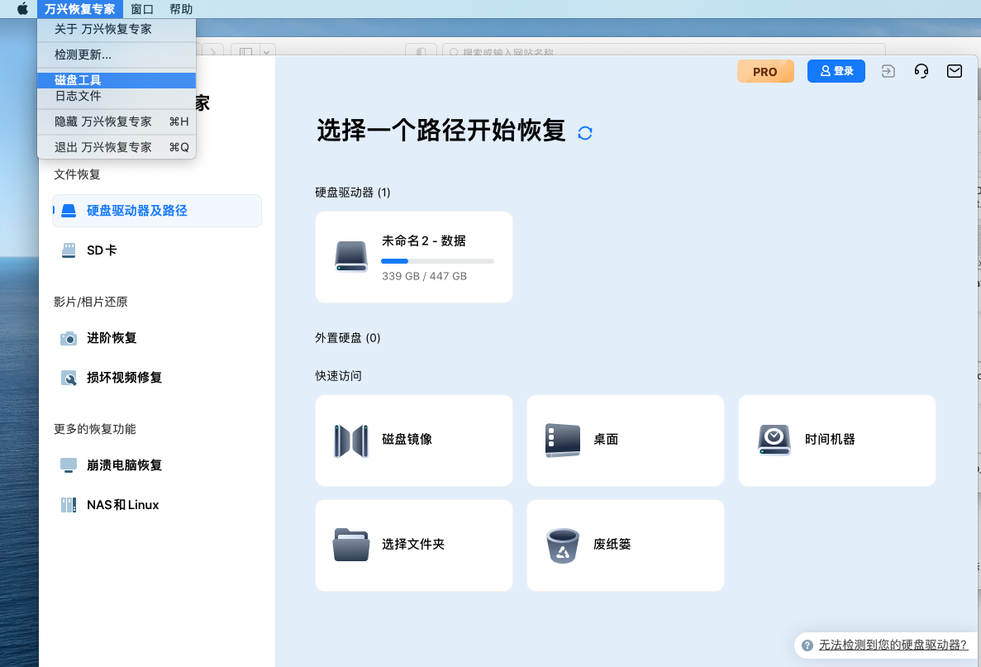981x667 pixels.
Task: Click the 快速访问 section label
Action: point(338,376)
